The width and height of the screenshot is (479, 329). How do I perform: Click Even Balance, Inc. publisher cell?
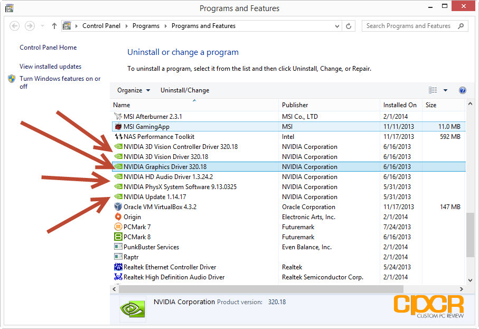point(307,247)
